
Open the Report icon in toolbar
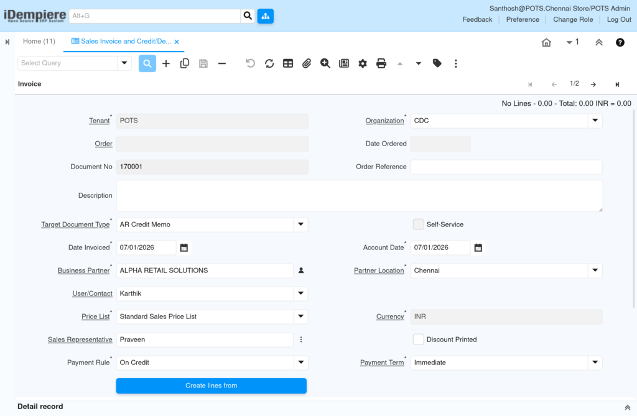(343, 63)
